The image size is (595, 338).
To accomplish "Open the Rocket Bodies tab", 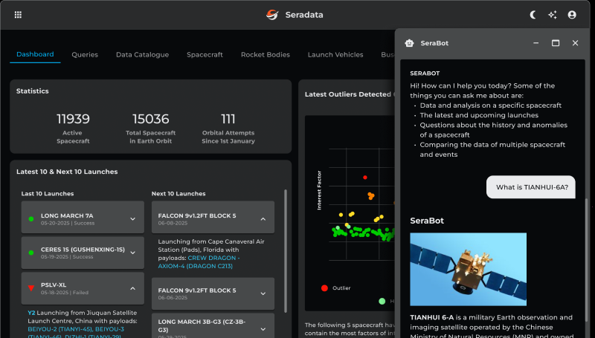I will pos(266,54).
